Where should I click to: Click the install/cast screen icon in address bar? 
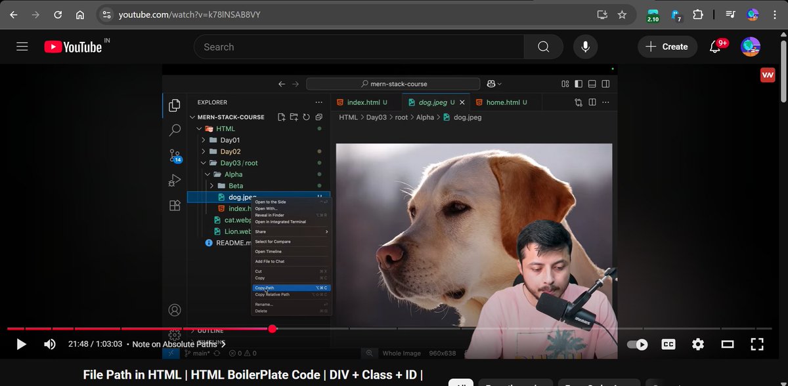coord(602,14)
